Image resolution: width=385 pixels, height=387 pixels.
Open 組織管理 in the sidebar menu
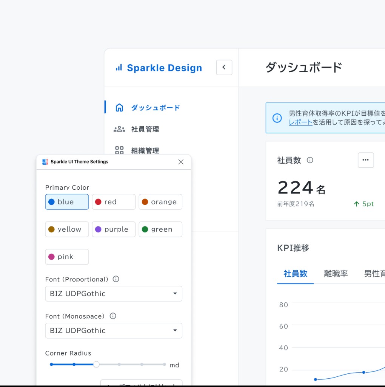click(145, 150)
